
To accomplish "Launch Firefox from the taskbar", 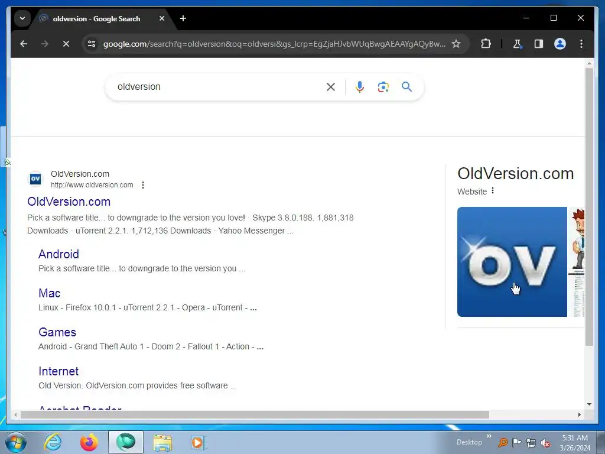I will pos(89,442).
